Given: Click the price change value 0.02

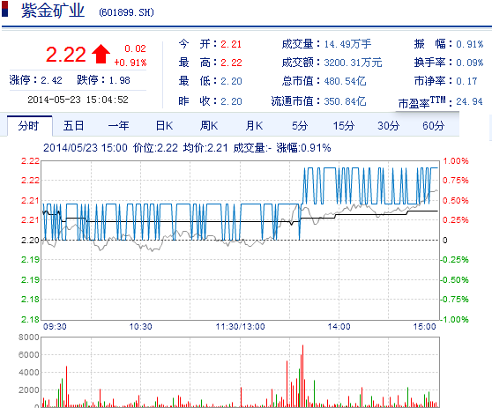Looking at the screenshot, I should click(x=135, y=48).
